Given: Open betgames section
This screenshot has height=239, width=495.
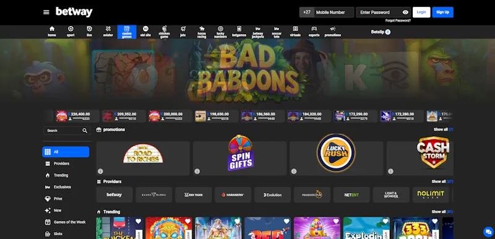Looking at the screenshot, I should pos(239,32).
